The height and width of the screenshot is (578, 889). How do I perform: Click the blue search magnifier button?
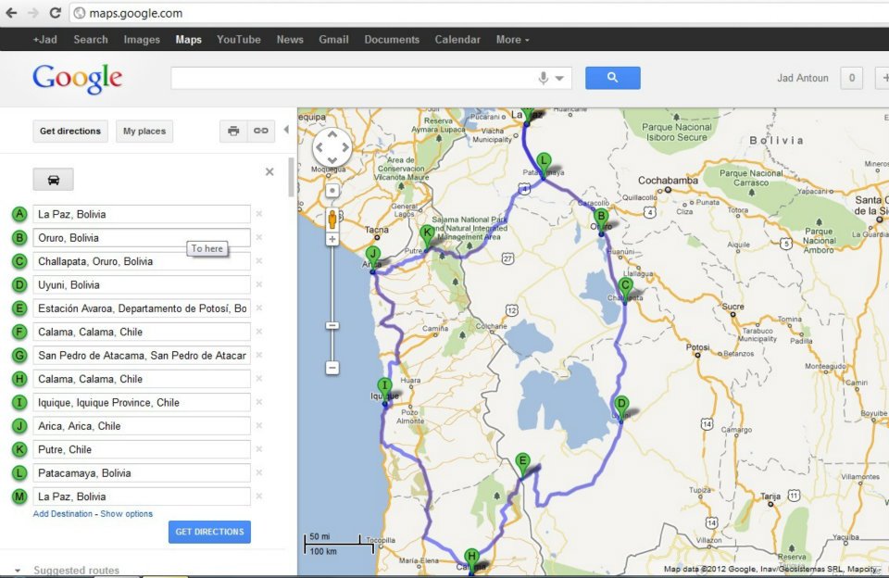612,78
